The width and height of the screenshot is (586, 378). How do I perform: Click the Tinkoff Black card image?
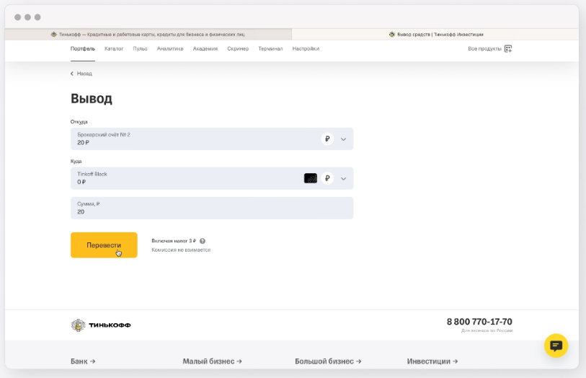311,178
